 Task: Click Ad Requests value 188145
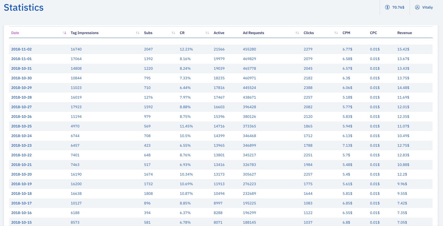tap(249, 222)
